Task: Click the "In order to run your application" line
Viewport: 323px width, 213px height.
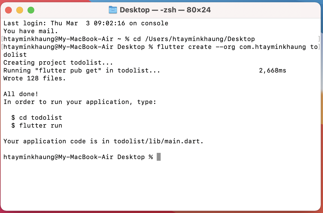Action: [79, 102]
